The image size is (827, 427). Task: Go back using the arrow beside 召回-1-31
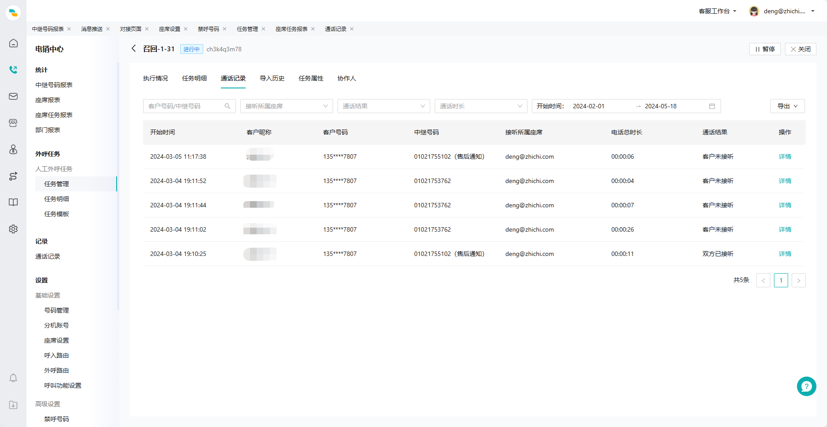tap(133, 49)
